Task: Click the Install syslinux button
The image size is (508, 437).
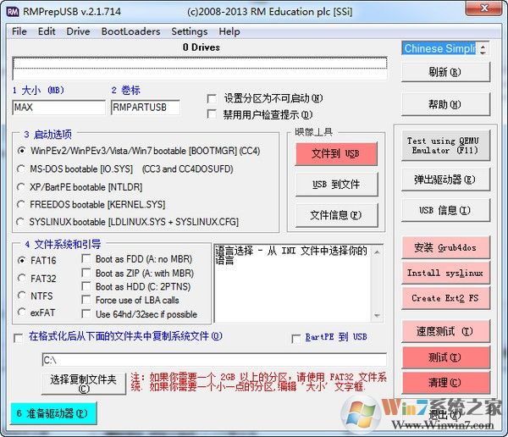Action: pyautogui.click(x=445, y=273)
